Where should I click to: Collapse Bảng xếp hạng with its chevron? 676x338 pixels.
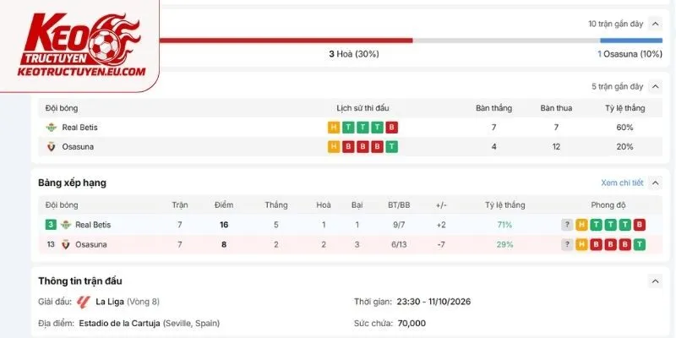(656, 183)
